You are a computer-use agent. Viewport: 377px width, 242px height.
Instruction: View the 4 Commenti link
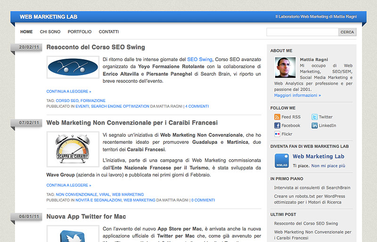[197, 106]
